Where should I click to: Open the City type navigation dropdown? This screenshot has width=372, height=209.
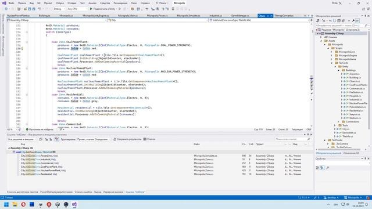point(158,20)
